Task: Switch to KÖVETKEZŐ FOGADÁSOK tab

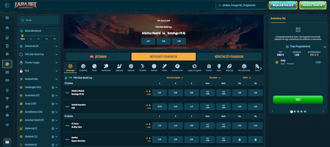Action: pos(229,56)
